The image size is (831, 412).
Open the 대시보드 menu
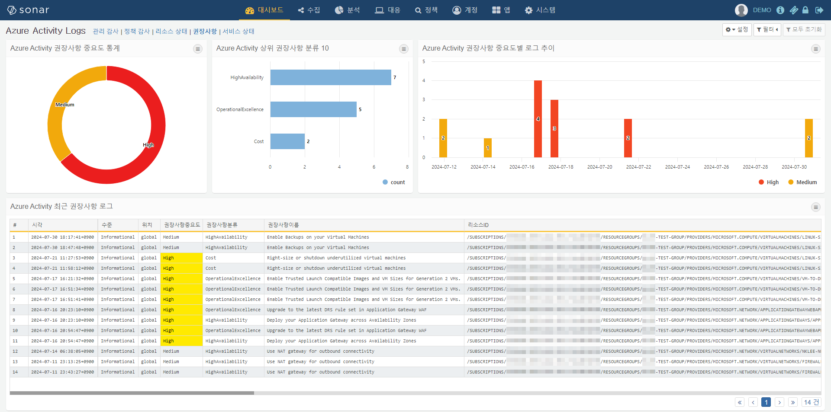click(264, 10)
